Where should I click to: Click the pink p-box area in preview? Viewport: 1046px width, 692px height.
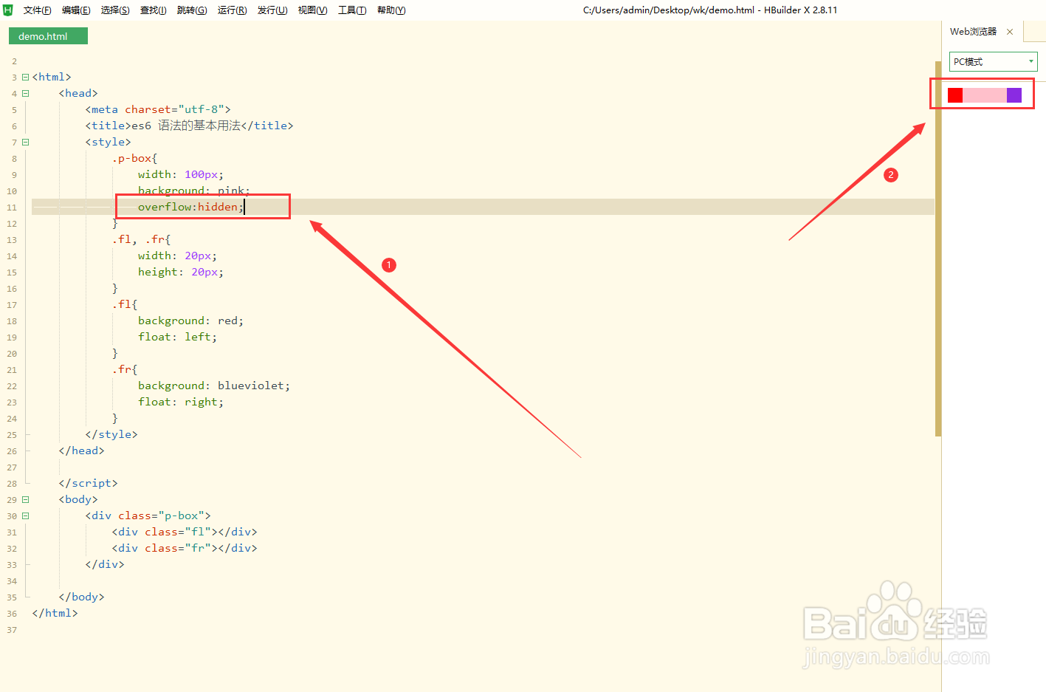pyautogui.click(x=985, y=95)
